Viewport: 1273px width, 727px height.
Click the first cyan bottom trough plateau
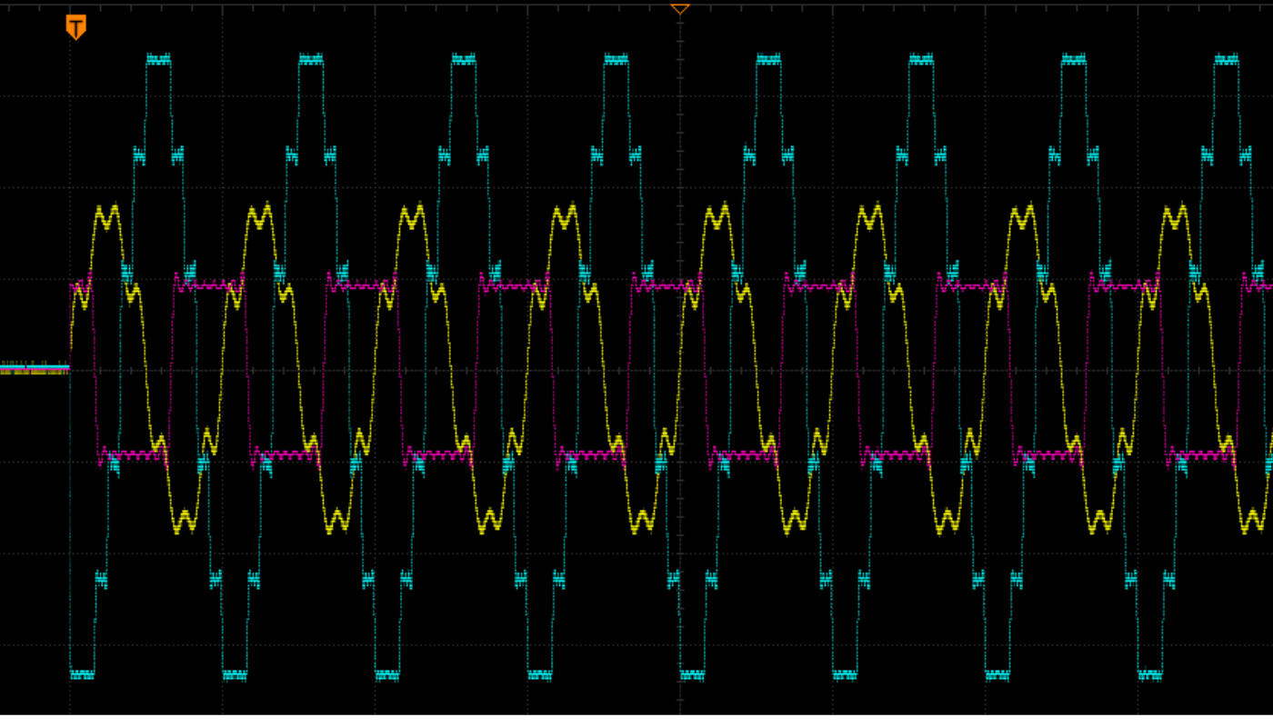point(82,674)
